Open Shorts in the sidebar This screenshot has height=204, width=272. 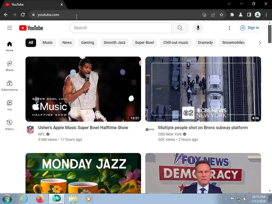[10, 66]
